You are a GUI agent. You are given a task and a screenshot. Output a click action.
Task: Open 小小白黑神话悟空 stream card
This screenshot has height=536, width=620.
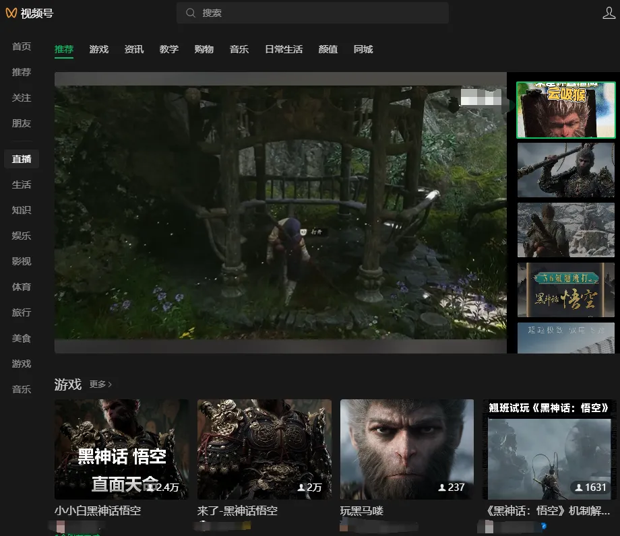tap(121, 449)
